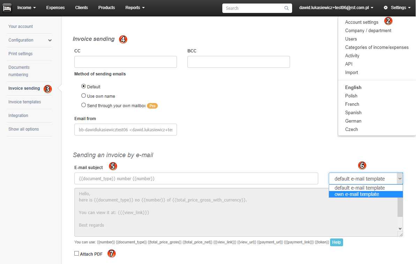416x264 pixels.
Task: Click the app logo icon in top bar
Action: (7, 8)
